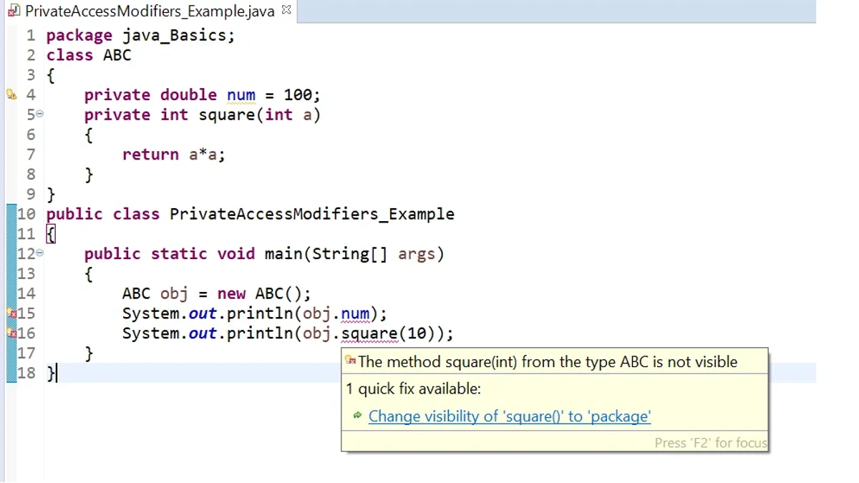Click the "return a*a;" statement
The image size is (859, 483).
[x=173, y=155]
